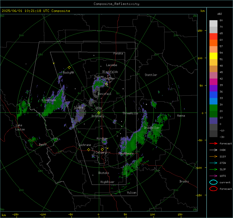Screen dimensions: 233x218
Task: Select the magenta 42 dBZ swatch
Action: click(213, 82)
